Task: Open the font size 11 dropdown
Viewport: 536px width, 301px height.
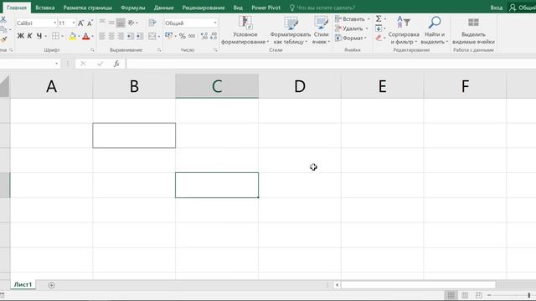Action: coord(74,23)
